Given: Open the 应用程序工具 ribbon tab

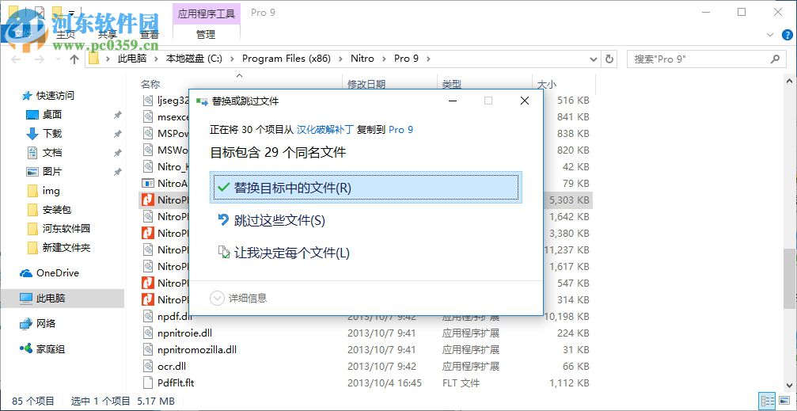Looking at the screenshot, I should [x=207, y=13].
